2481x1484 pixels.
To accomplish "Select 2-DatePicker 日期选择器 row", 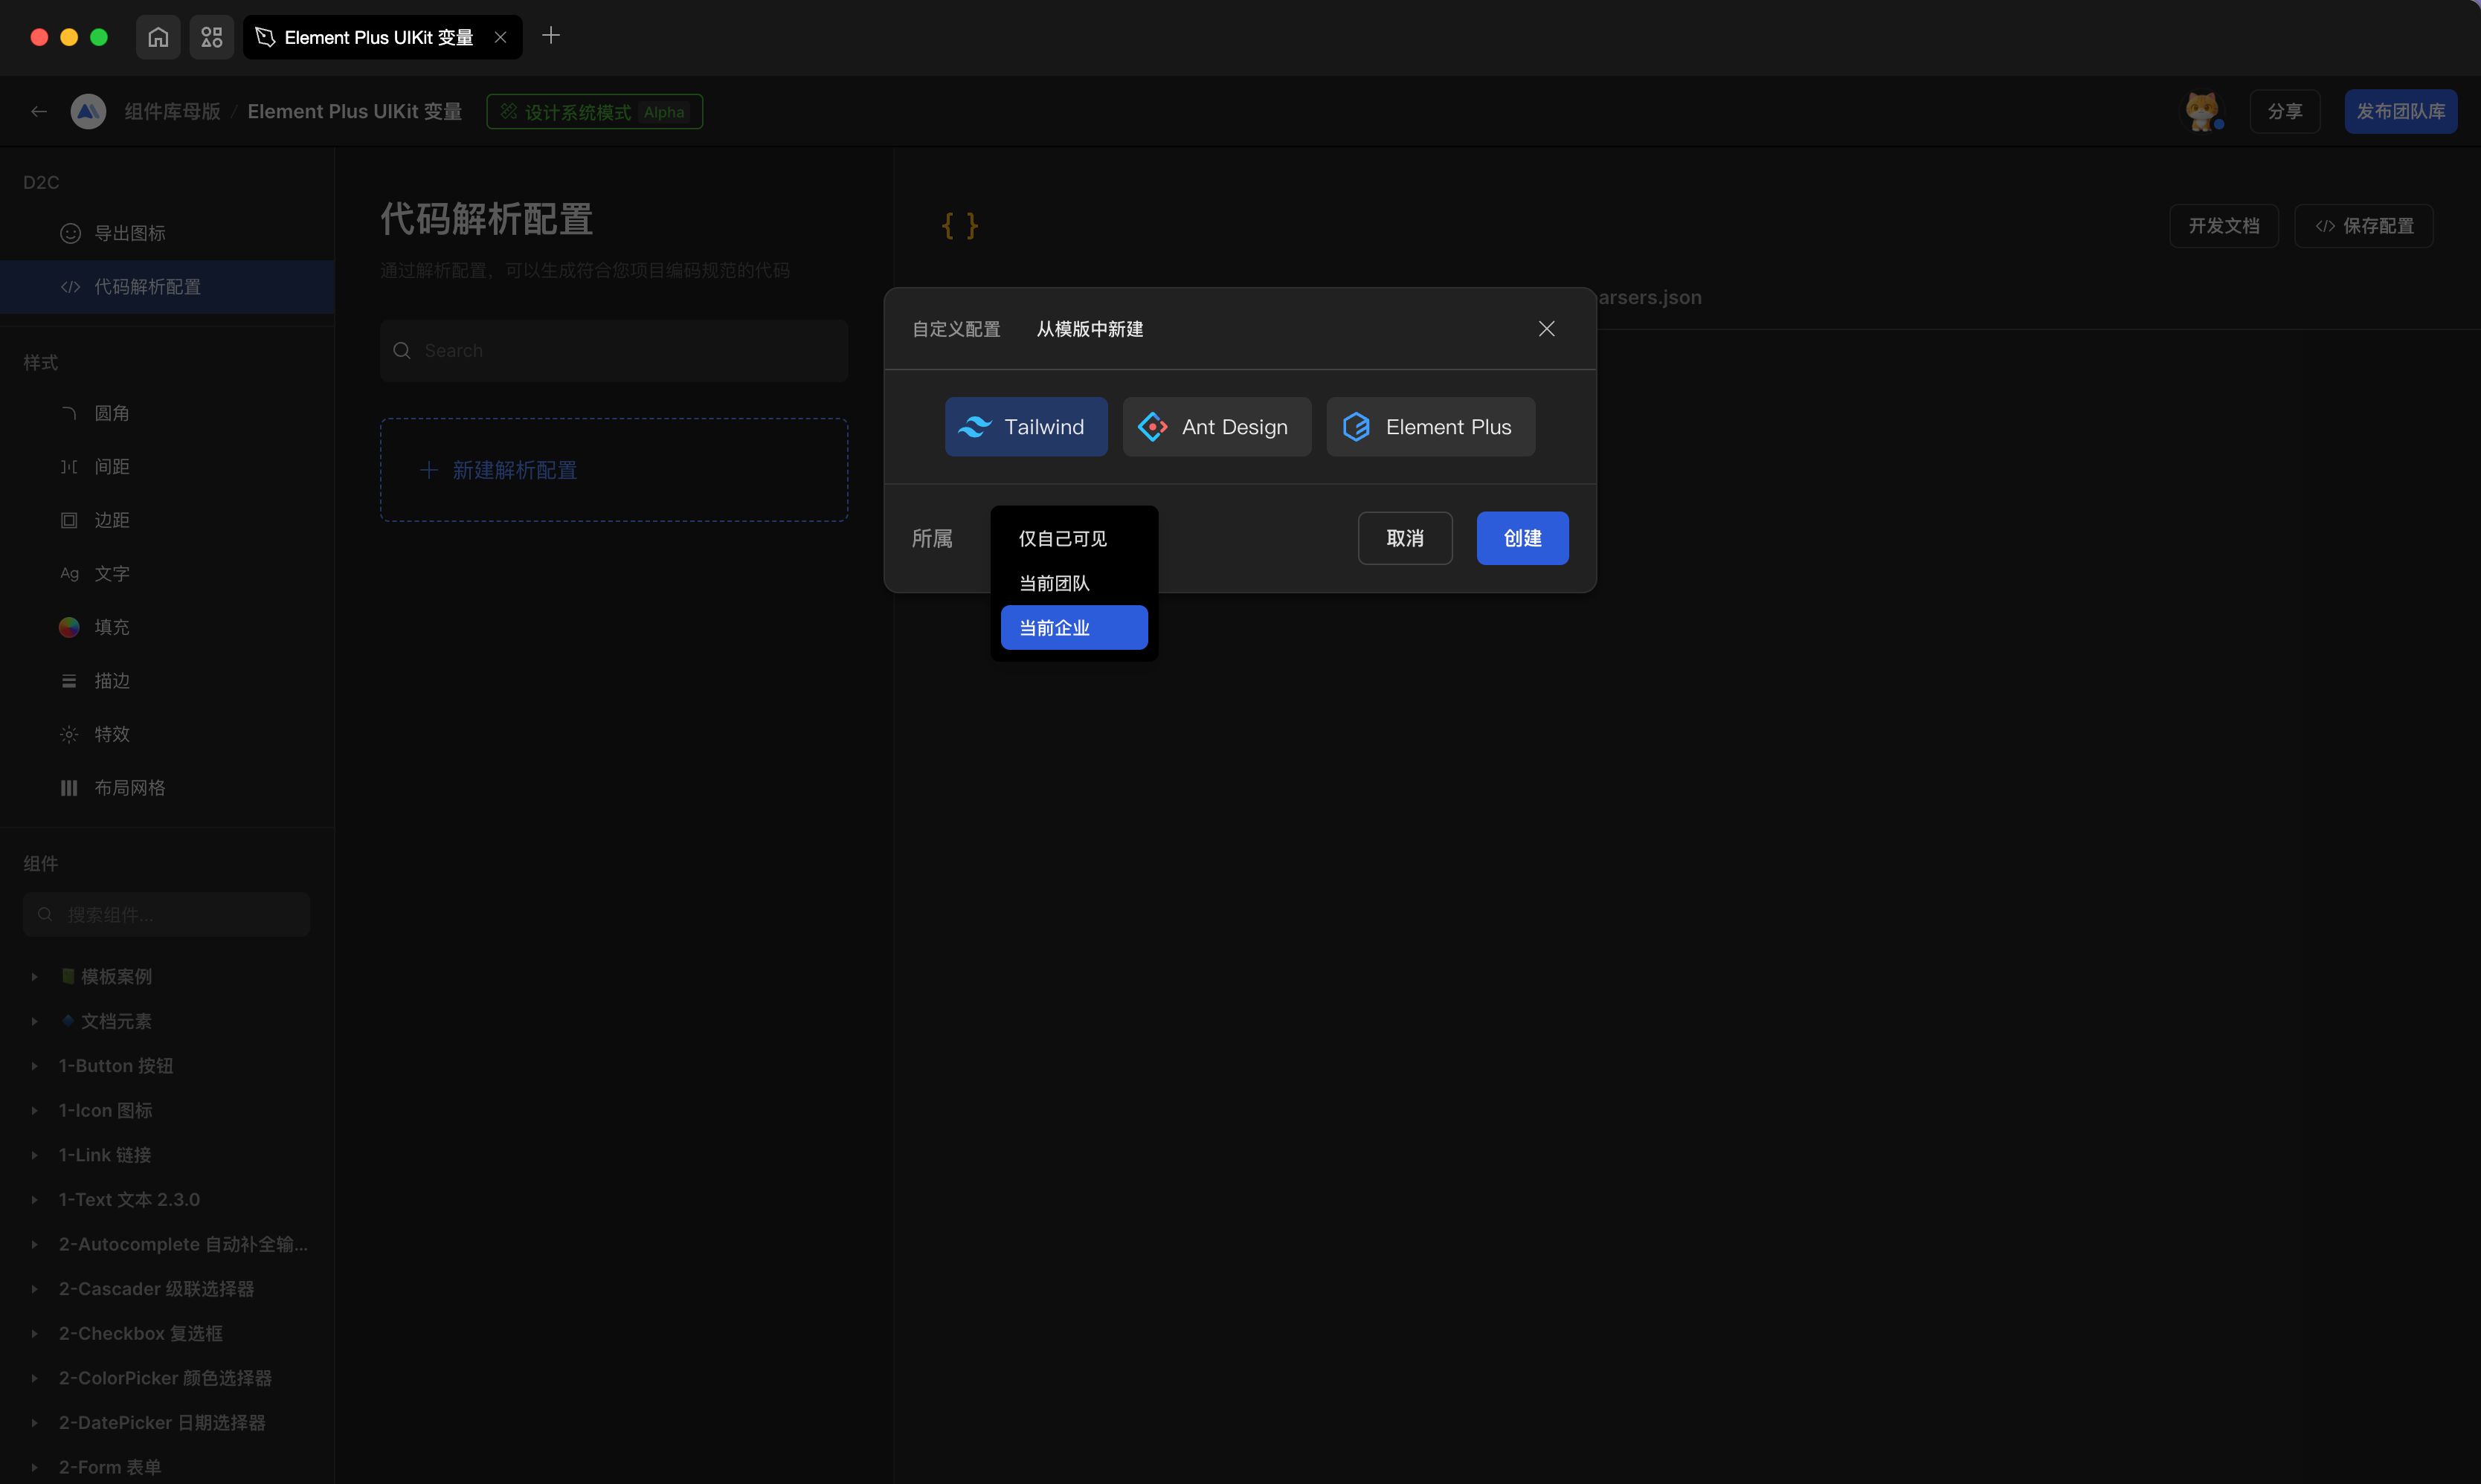I will tap(167, 1423).
